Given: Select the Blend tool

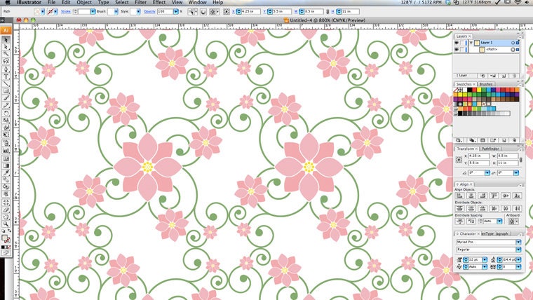Looking at the screenshot, I should tap(6, 179).
